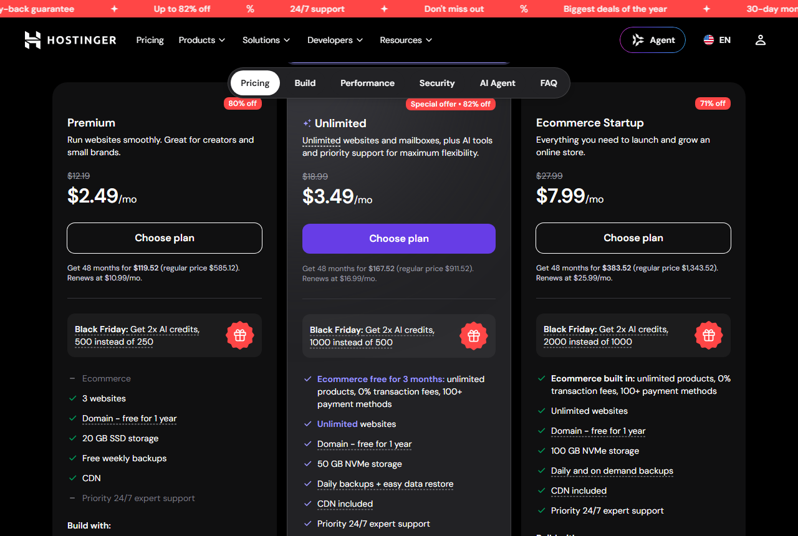Go to Pricing in top navigation

click(x=150, y=40)
